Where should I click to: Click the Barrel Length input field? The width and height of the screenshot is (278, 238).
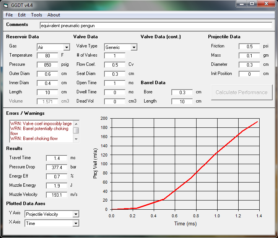coord(182,101)
